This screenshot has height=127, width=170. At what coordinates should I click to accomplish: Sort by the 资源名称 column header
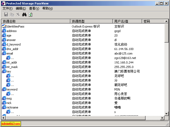pos(36,21)
